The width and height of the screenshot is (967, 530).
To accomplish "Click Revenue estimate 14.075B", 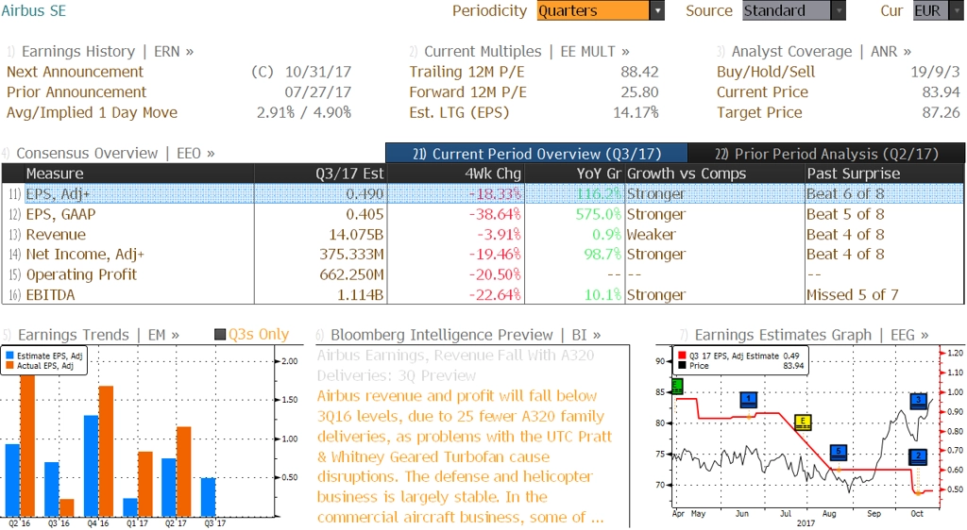I will (356, 235).
